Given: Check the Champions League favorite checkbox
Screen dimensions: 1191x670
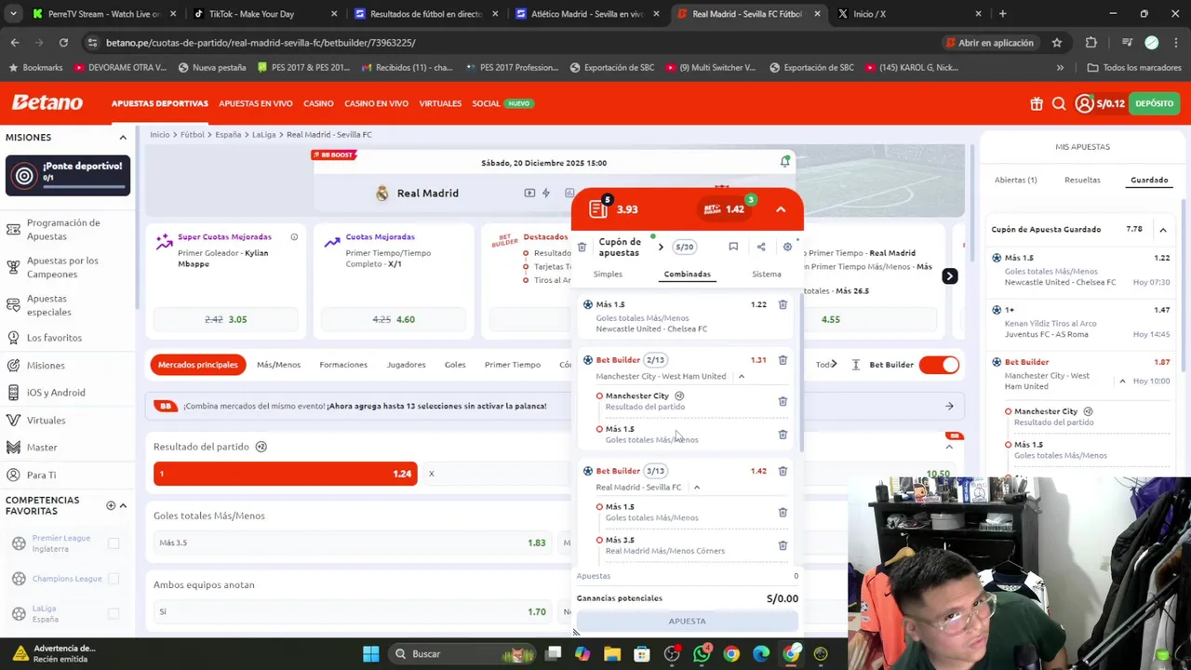Looking at the screenshot, I should pyautogui.click(x=114, y=579).
